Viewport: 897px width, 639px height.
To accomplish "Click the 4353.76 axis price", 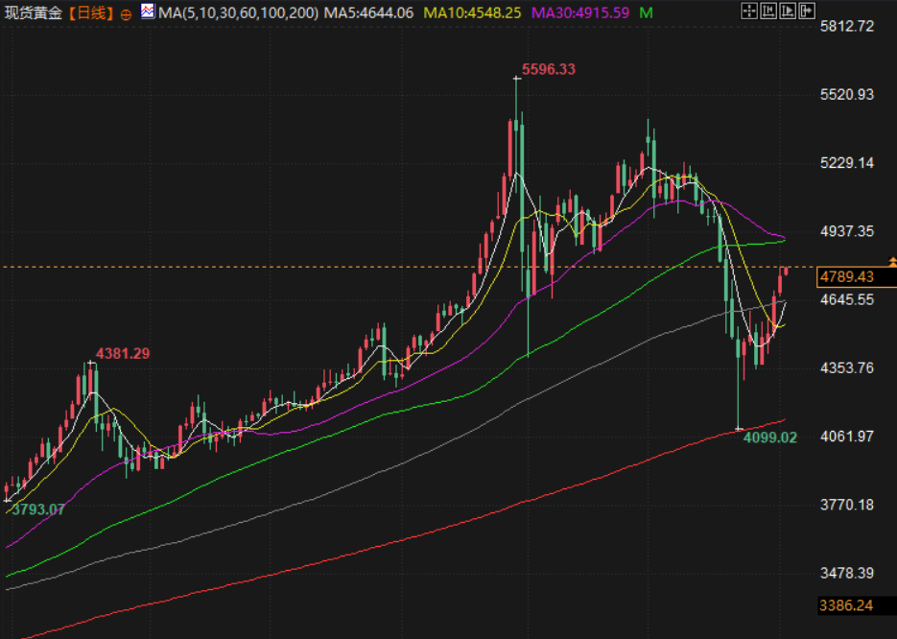I will [847, 367].
